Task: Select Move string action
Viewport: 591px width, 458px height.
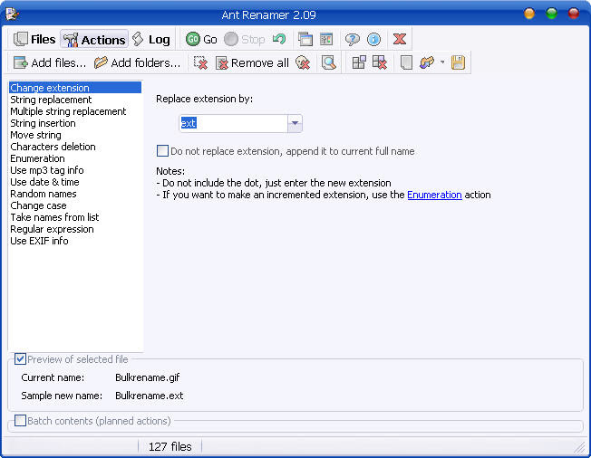Action: pyautogui.click(x=75, y=135)
